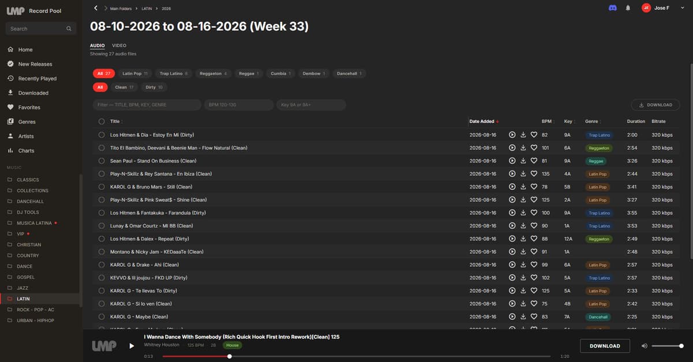The width and height of the screenshot is (693, 362).
Task: Sort by Genre column header
Action: pyautogui.click(x=593, y=122)
